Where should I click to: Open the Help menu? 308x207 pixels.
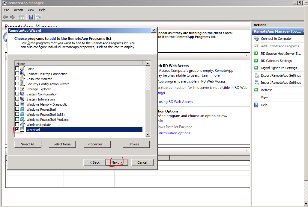(42, 10)
